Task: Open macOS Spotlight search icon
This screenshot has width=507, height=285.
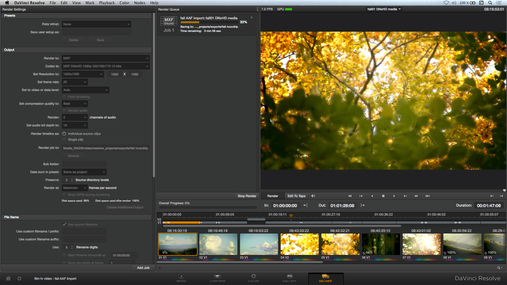Action: pos(490,3)
